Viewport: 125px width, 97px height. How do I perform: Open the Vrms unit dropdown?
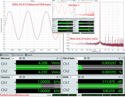pos(15,58)
